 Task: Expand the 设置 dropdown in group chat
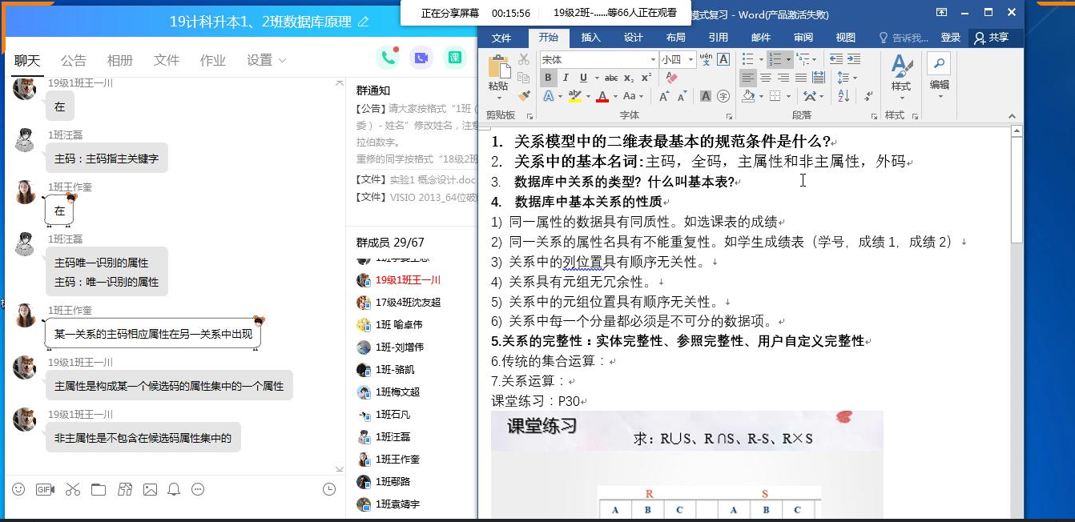tap(266, 60)
